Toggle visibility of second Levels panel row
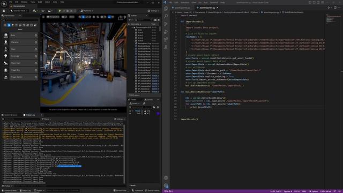This screenshot has height=193, width=343. 130,114
